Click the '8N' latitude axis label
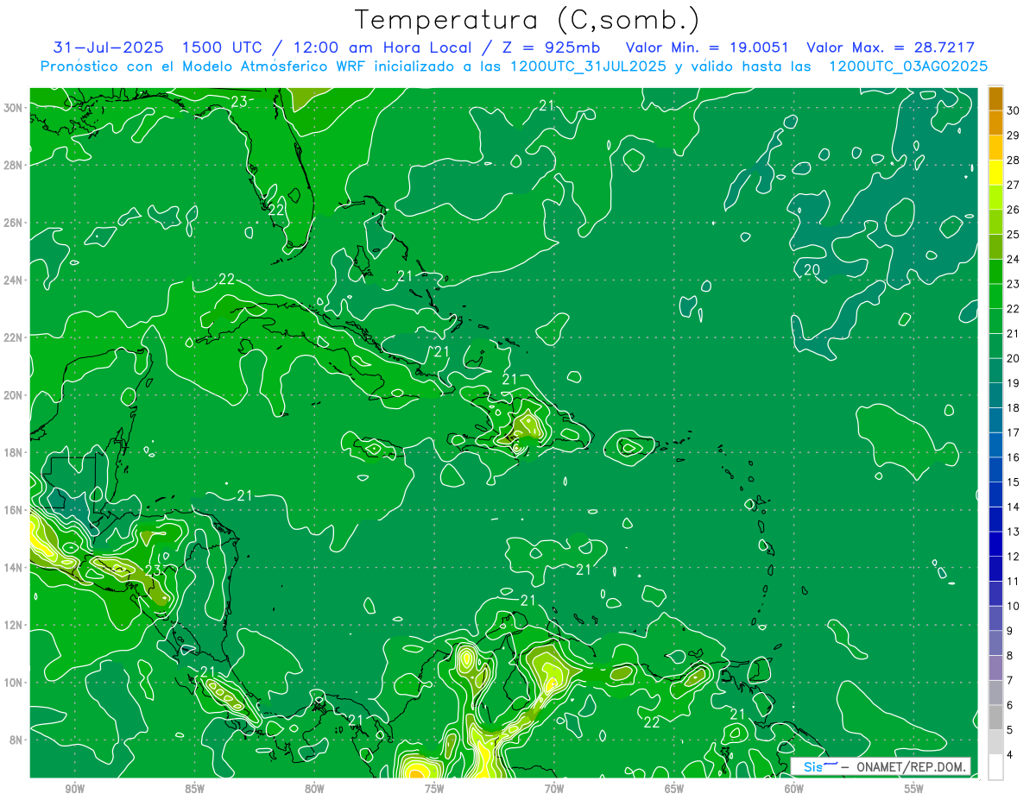 16,740
